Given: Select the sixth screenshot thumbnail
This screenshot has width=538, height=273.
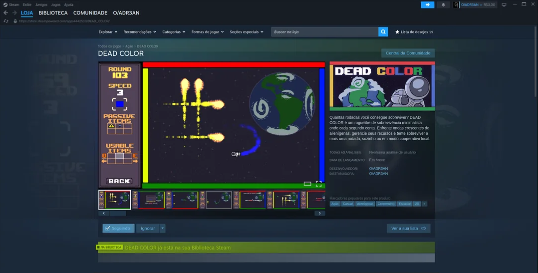Looking at the screenshot, I should [283, 200].
